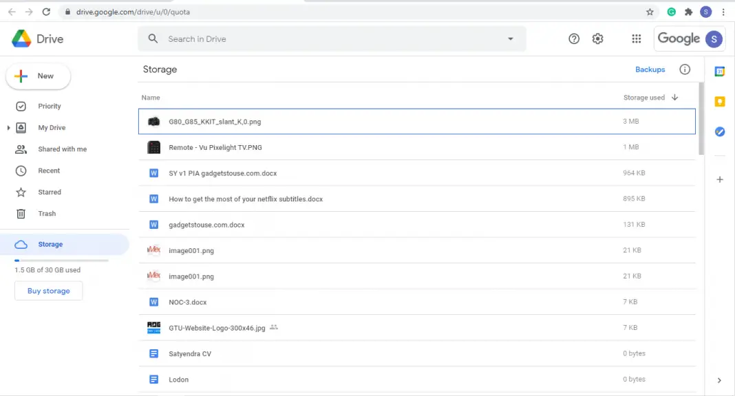Open search options dropdown in search bar
735x396 pixels.
[x=510, y=38]
